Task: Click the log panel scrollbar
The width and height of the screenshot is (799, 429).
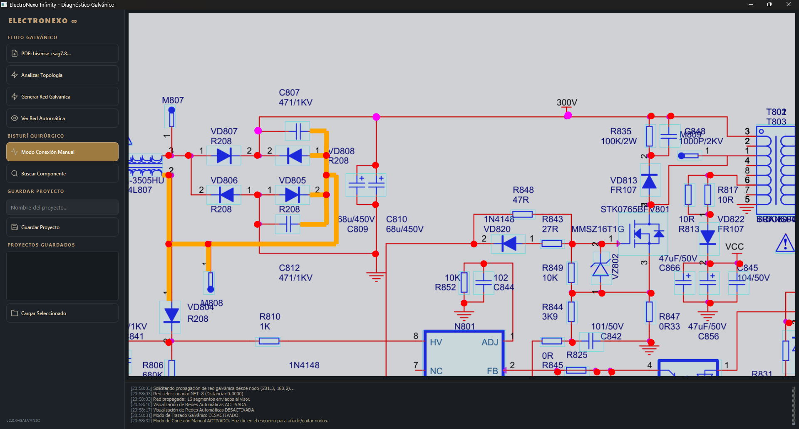Action: (x=793, y=405)
